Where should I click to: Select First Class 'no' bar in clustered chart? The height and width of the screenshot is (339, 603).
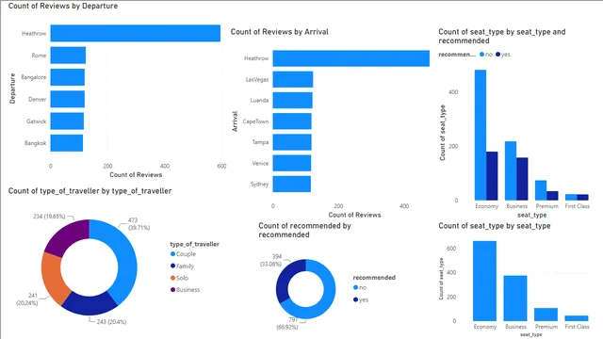pos(571,197)
